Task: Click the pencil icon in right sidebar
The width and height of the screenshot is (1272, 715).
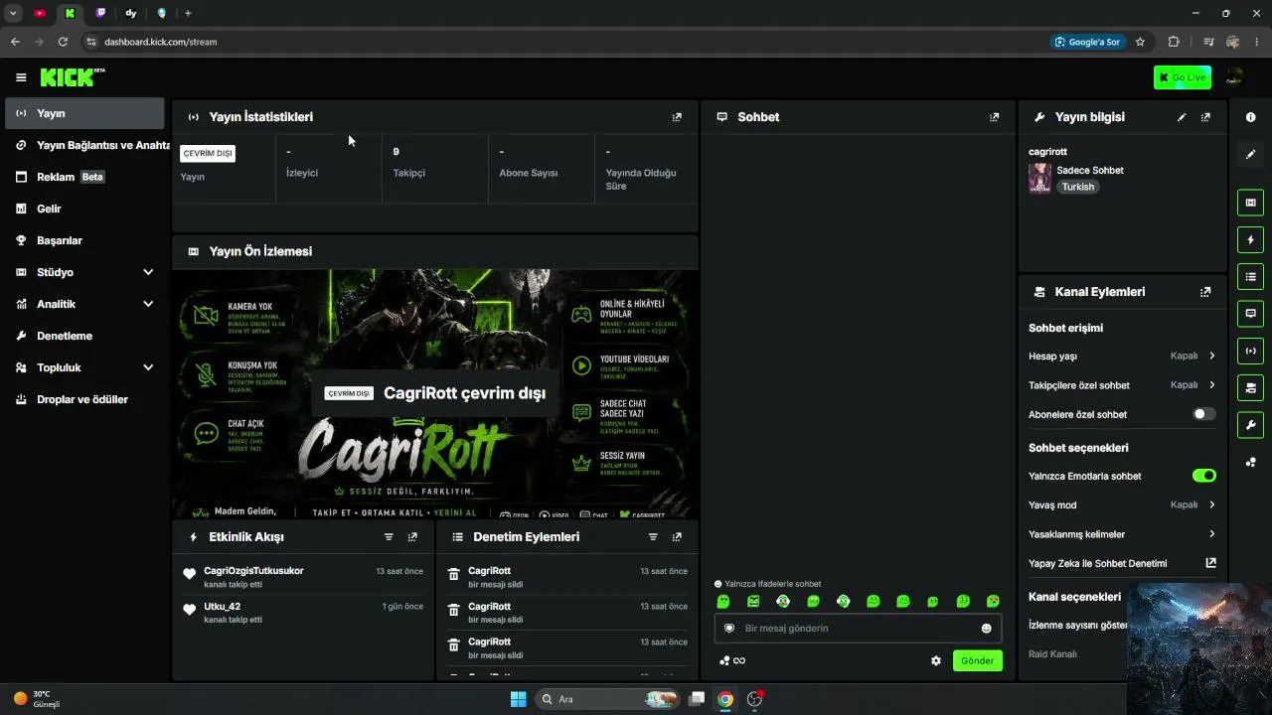Action: 1250,154
